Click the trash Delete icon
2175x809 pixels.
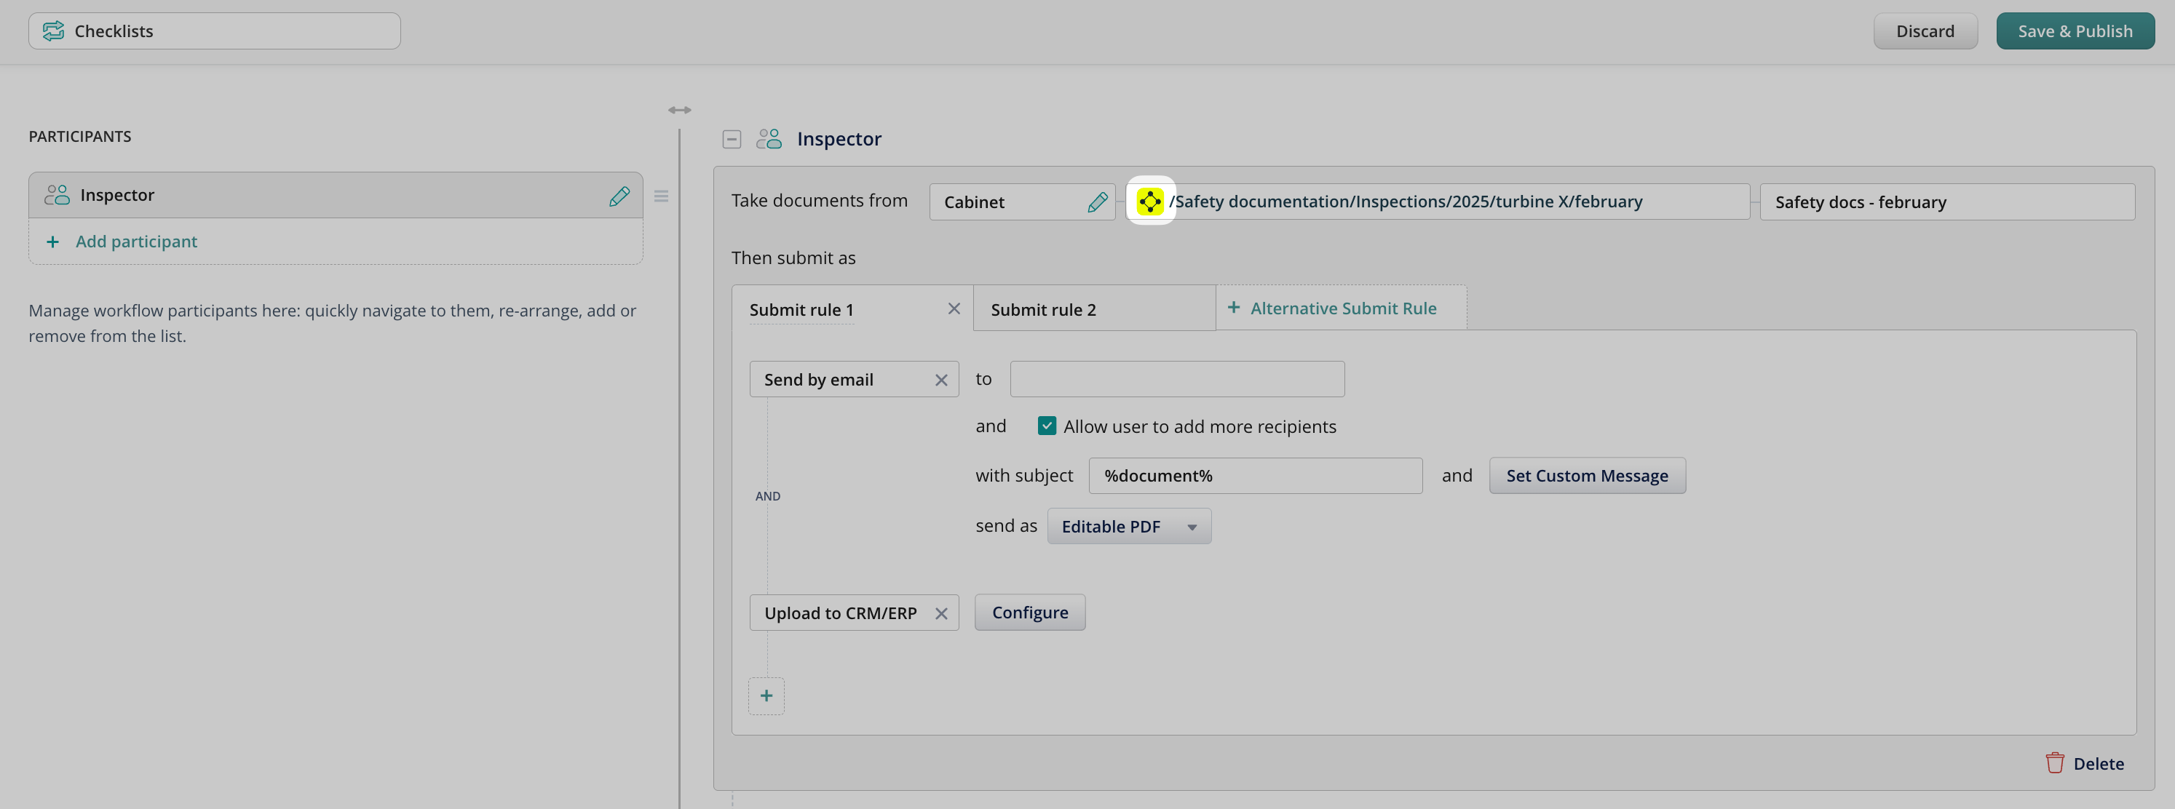pyautogui.click(x=2054, y=763)
